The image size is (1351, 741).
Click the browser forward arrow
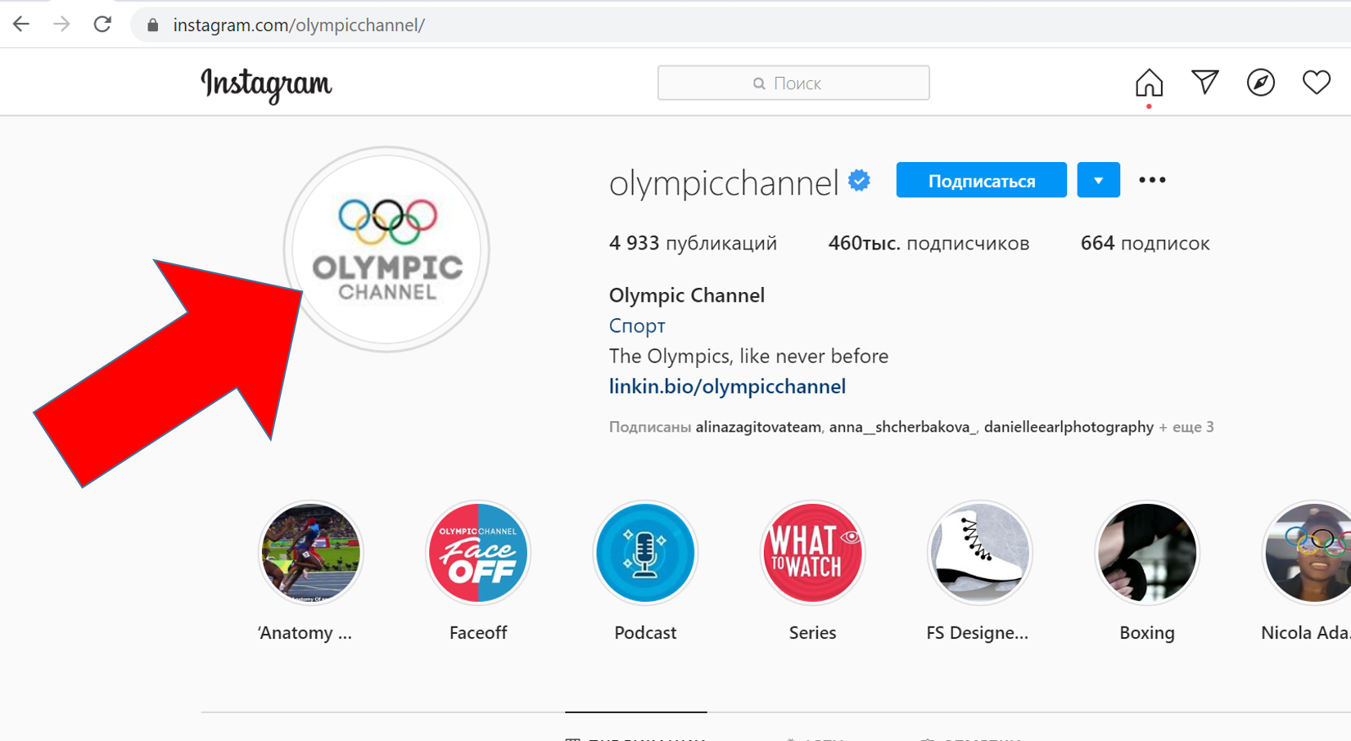[61, 25]
